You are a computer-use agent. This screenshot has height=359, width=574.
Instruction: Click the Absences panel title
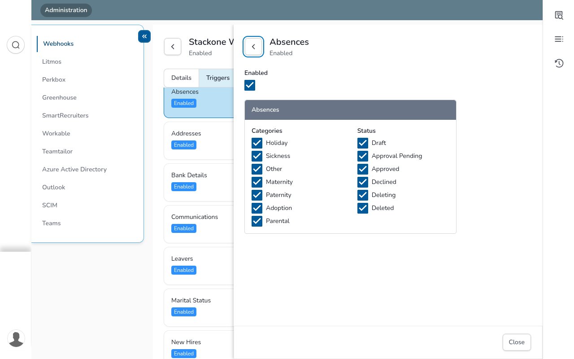click(289, 42)
